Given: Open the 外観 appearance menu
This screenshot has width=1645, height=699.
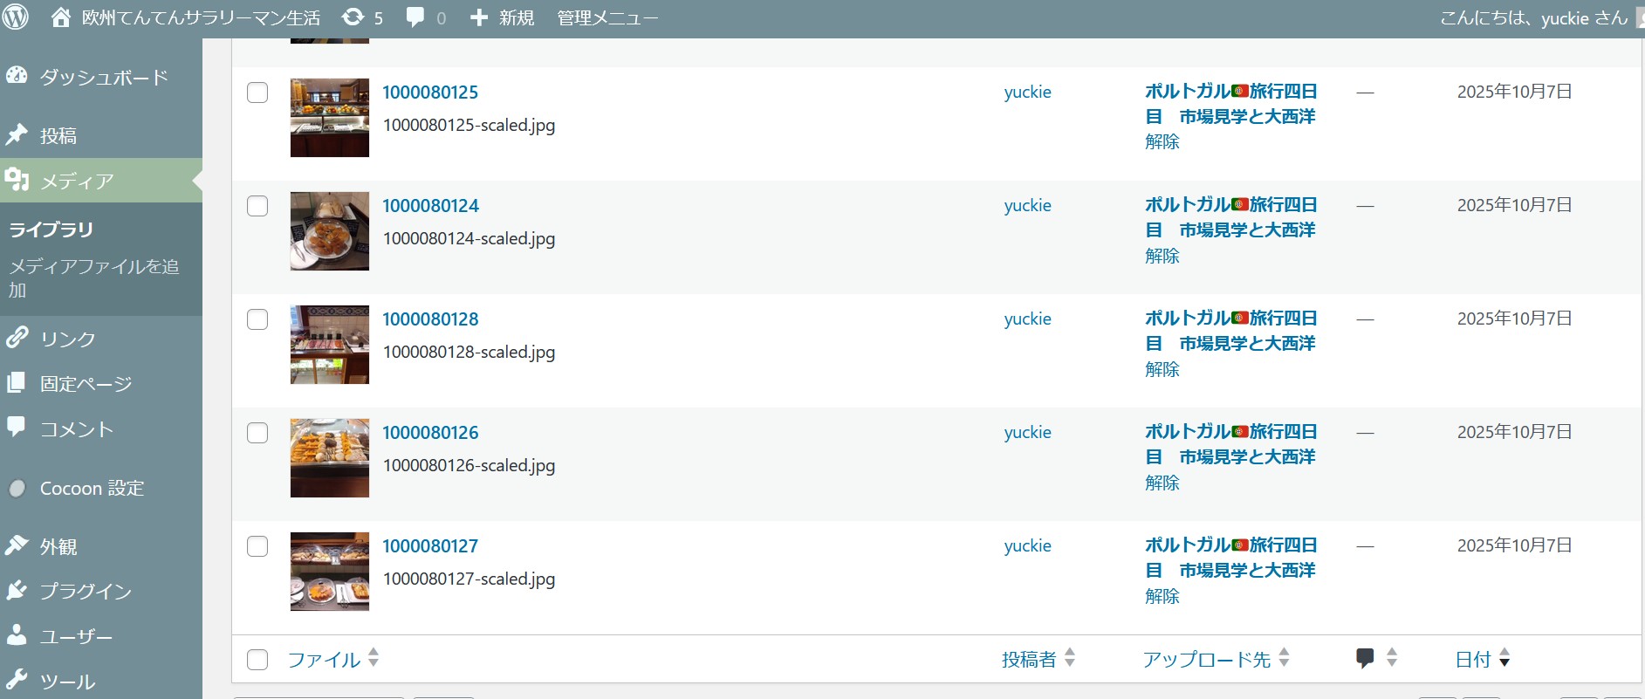Looking at the screenshot, I should click(x=58, y=546).
